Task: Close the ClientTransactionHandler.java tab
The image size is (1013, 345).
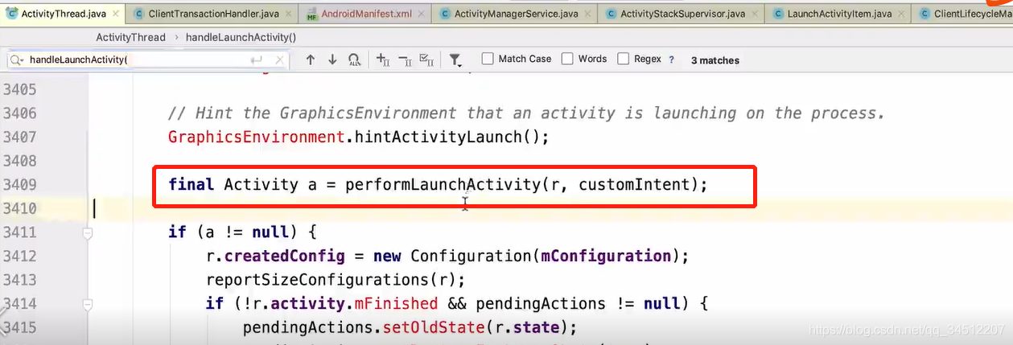Action: [286, 14]
